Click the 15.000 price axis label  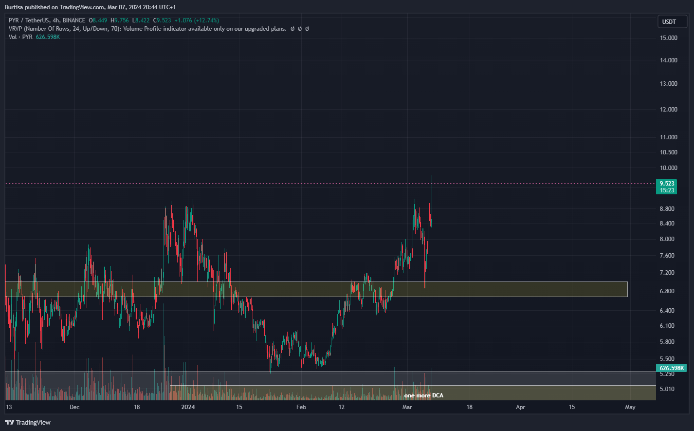[669, 38]
